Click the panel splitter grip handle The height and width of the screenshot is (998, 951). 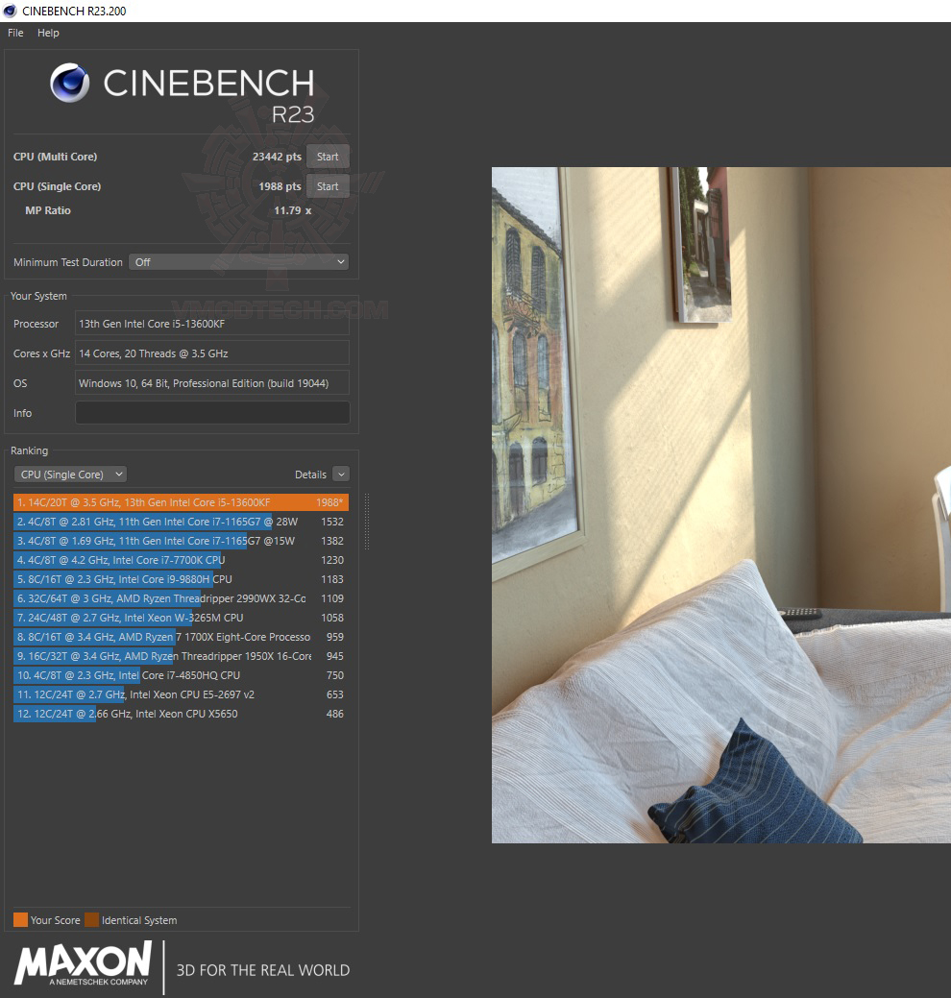click(367, 522)
